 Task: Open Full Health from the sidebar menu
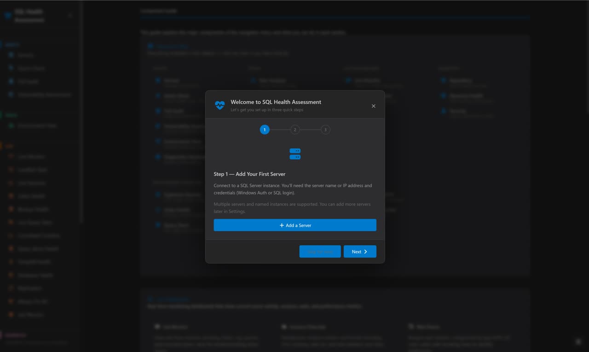pyautogui.click(x=11, y=81)
